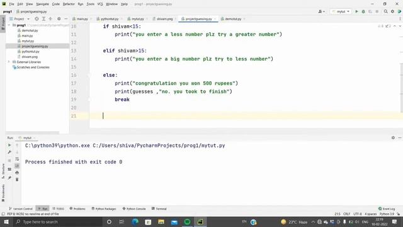Clear Run output with the trash icon
The height and width of the screenshot is (227, 403).
pos(17,179)
